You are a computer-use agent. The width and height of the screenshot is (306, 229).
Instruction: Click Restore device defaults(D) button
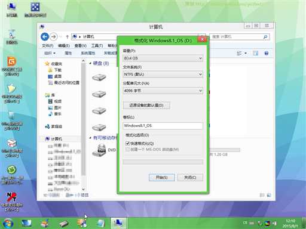(x=146, y=106)
